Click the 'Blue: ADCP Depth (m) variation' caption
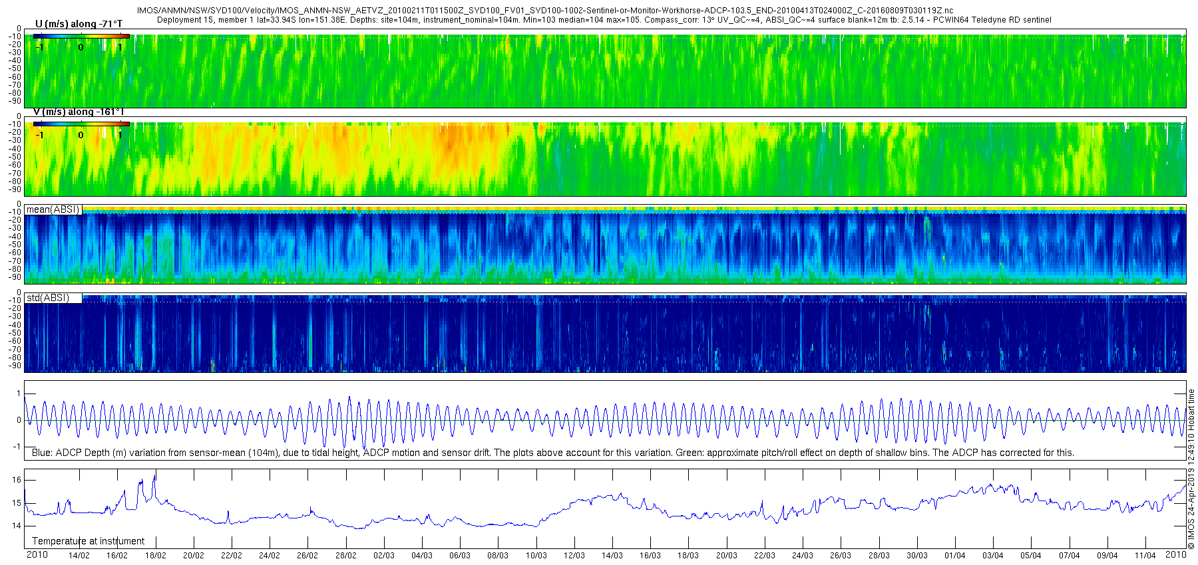1198x565 pixels. pos(552,453)
